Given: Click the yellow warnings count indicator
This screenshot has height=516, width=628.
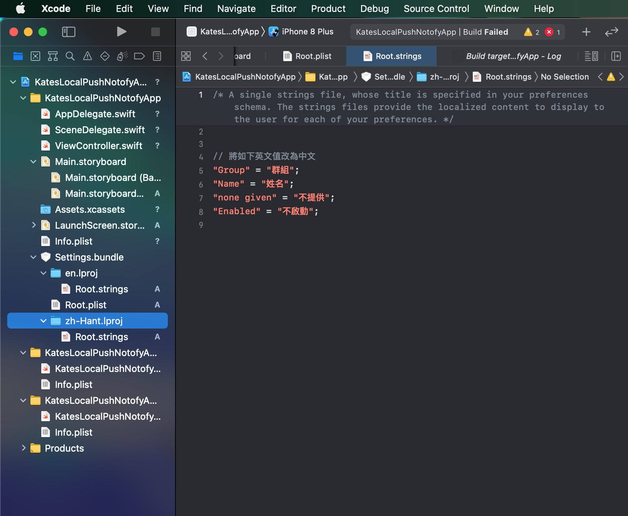Looking at the screenshot, I should pos(532,32).
